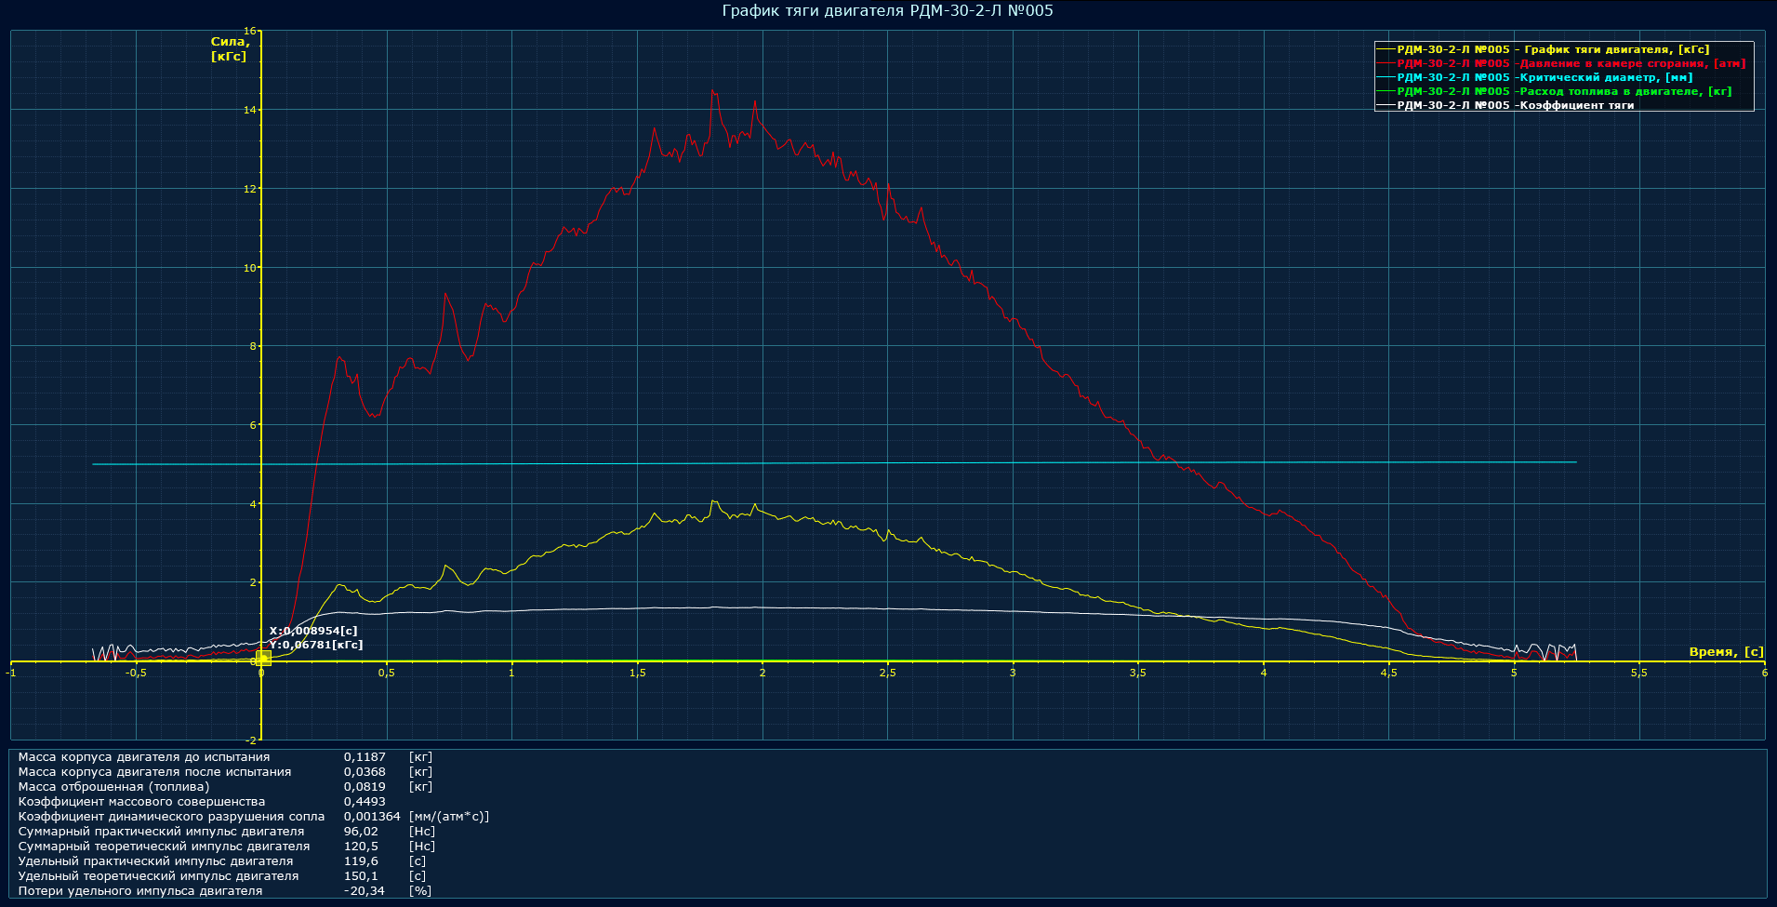This screenshot has width=1777, height=907.
Task: Select legend entry 'Коэффициент тяги'
Action: [1505, 105]
